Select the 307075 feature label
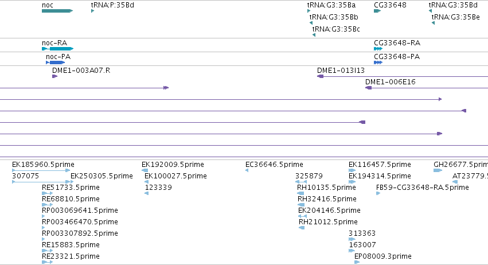 tap(26, 176)
